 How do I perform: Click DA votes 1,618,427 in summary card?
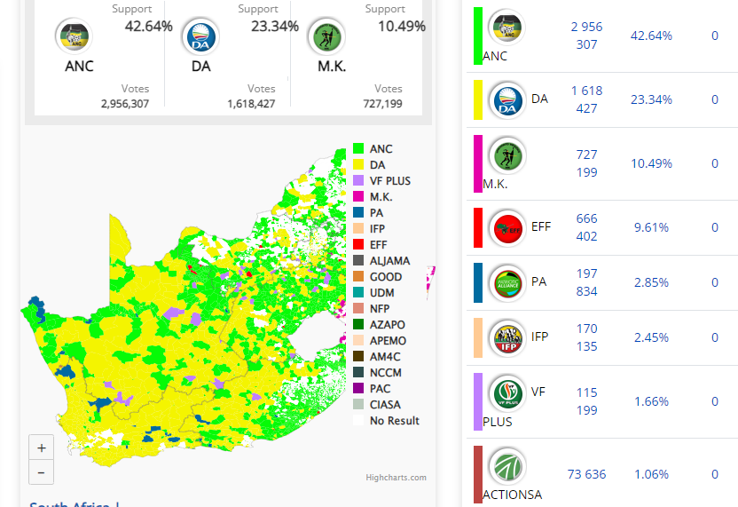click(251, 104)
